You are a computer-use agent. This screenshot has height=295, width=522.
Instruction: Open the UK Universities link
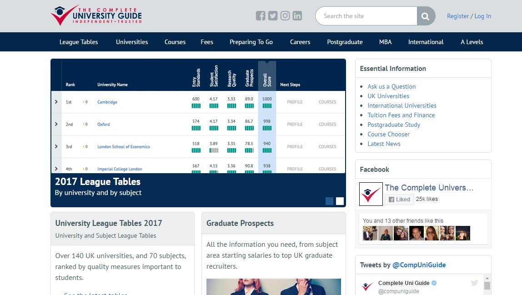click(x=388, y=96)
